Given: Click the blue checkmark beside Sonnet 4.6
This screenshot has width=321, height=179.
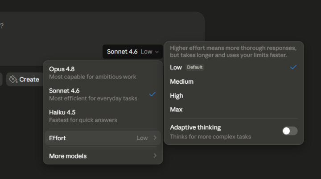Looking at the screenshot, I should coord(152,94).
